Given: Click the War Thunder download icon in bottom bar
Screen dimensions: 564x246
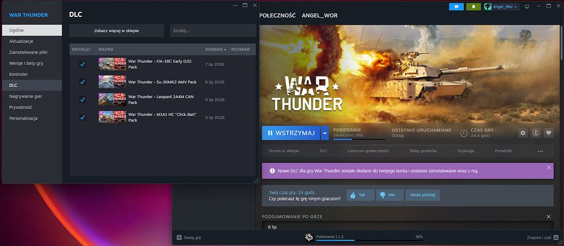Looking at the screenshot, I should pyautogui.click(x=310, y=237).
